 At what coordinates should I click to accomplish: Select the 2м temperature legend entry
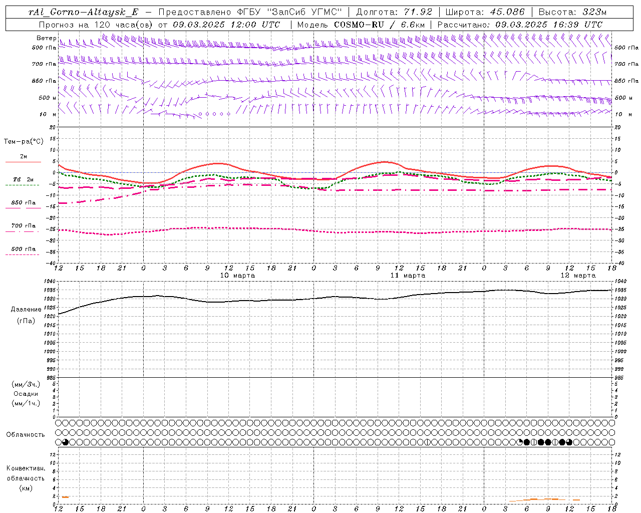24,157
